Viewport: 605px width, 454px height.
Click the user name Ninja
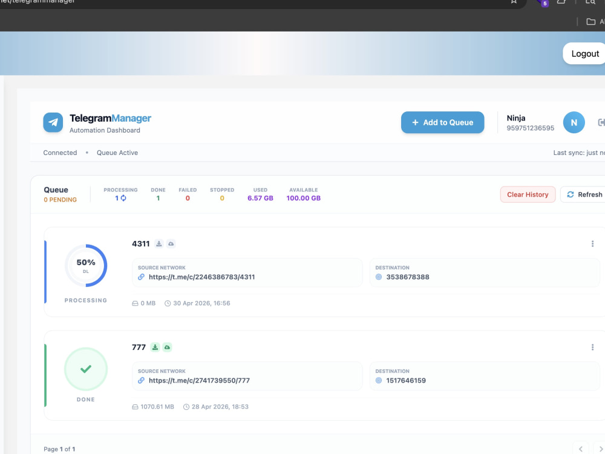click(x=516, y=118)
